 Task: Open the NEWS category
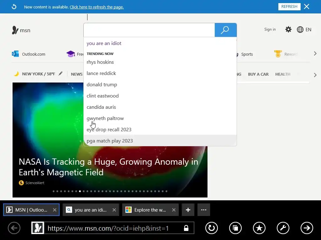(x=76, y=74)
